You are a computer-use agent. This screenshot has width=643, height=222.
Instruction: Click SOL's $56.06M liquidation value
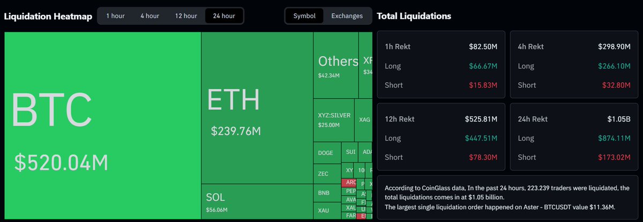216,210
